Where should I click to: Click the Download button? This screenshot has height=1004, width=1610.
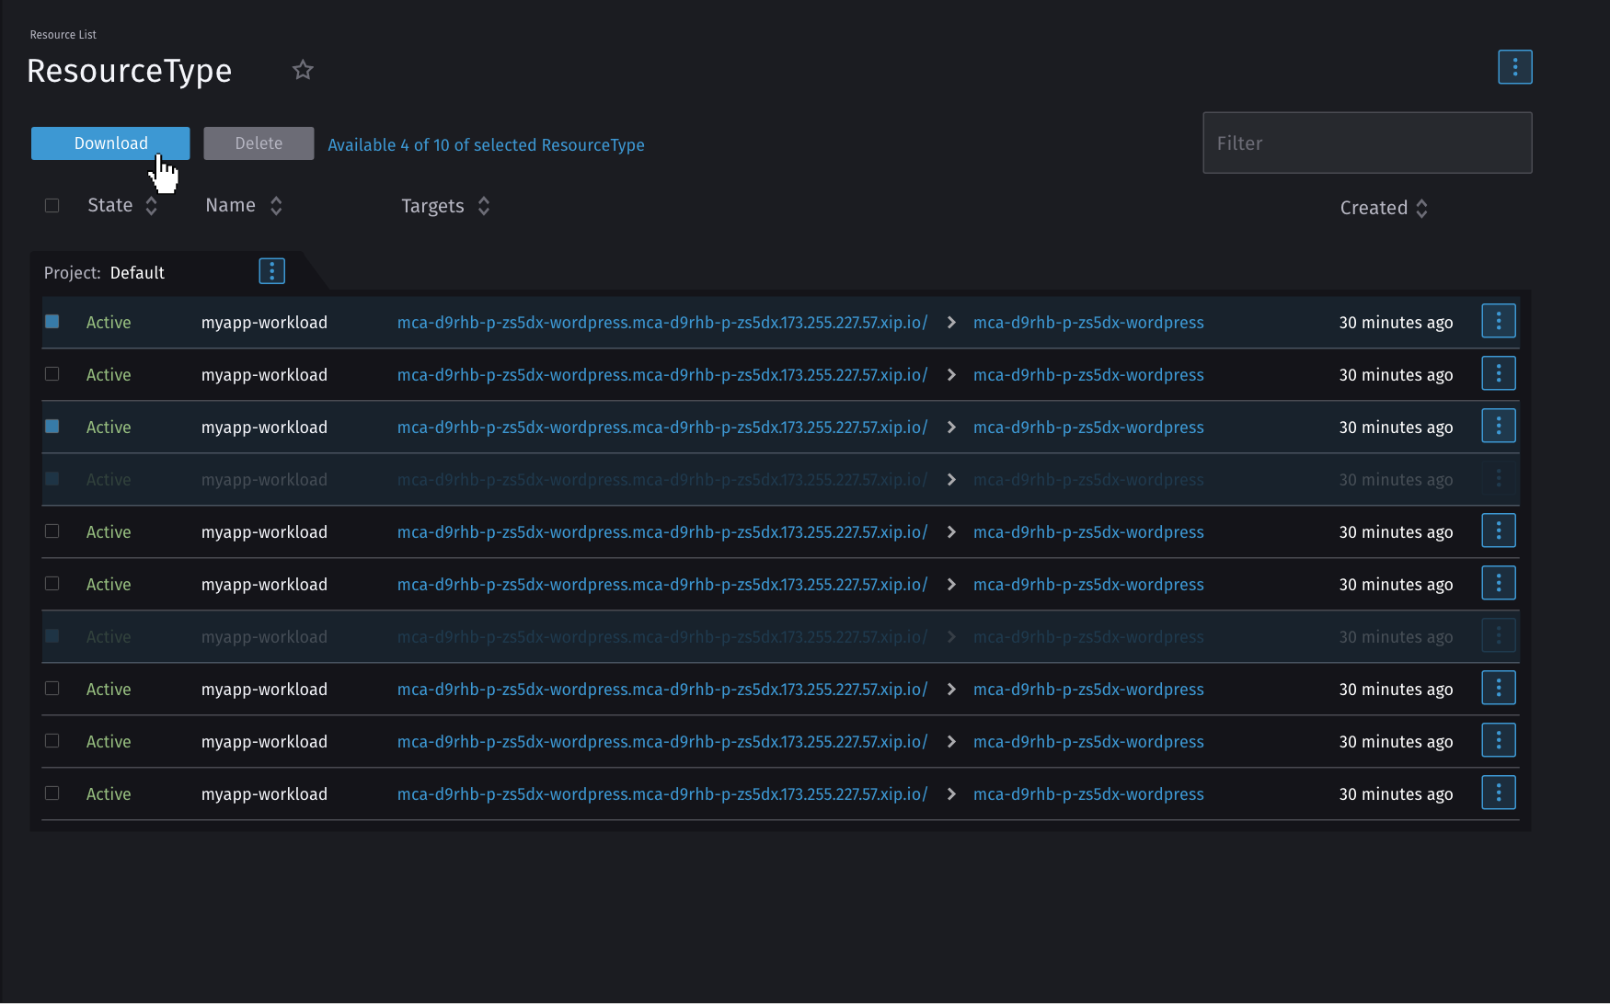click(x=110, y=143)
